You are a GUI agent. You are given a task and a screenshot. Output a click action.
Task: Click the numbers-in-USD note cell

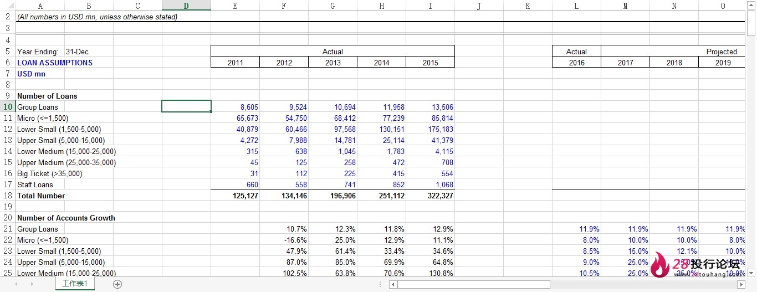click(97, 17)
